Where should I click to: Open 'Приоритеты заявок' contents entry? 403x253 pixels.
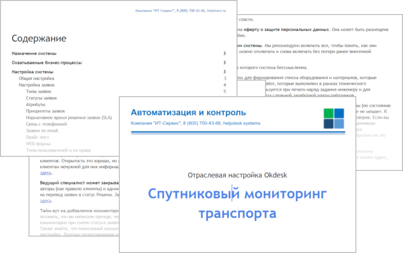click(46, 111)
